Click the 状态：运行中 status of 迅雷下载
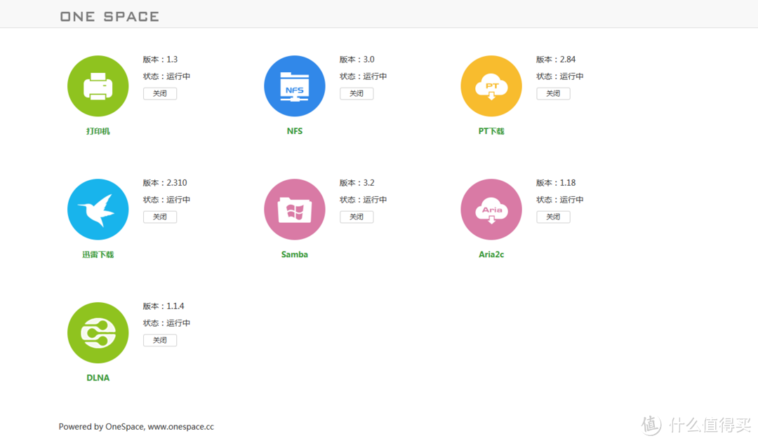 coord(166,200)
